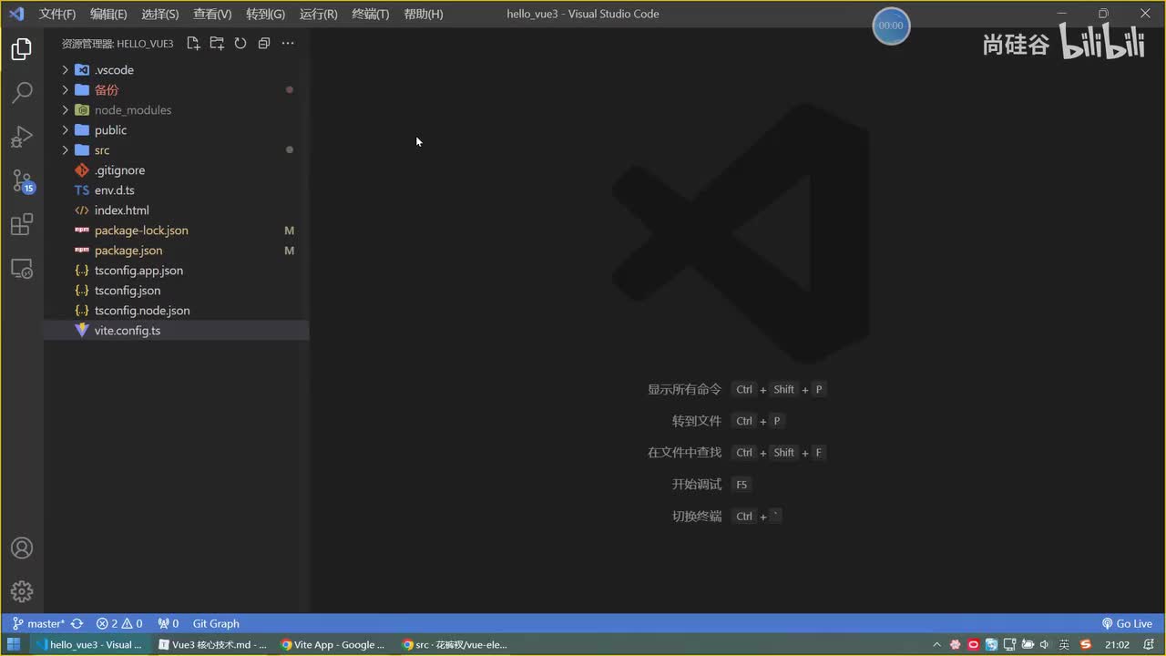The width and height of the screenshot is (1166, 656).
Task: Expand the 备份 folder chevron
Action: point(66,90)
